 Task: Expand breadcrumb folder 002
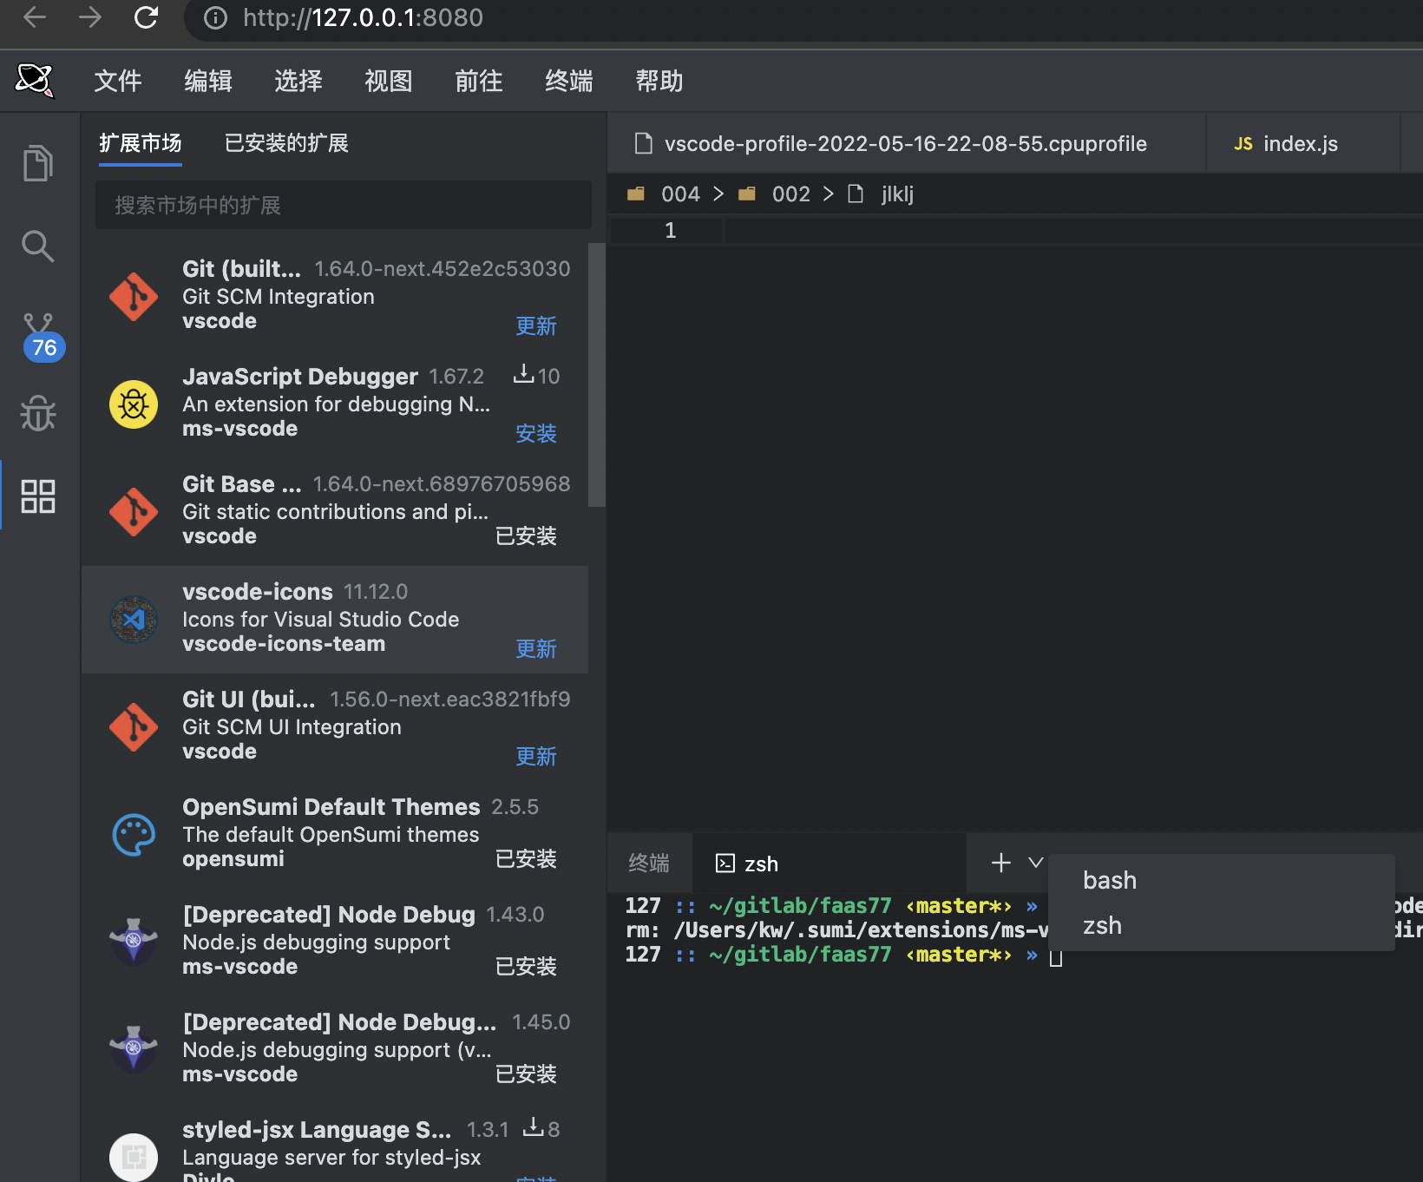[x=790, y=194]
